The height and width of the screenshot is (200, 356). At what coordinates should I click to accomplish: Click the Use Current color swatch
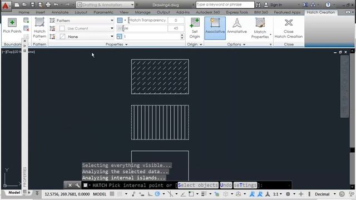pos(62,28)
